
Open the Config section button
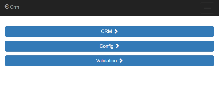(109, 46)
